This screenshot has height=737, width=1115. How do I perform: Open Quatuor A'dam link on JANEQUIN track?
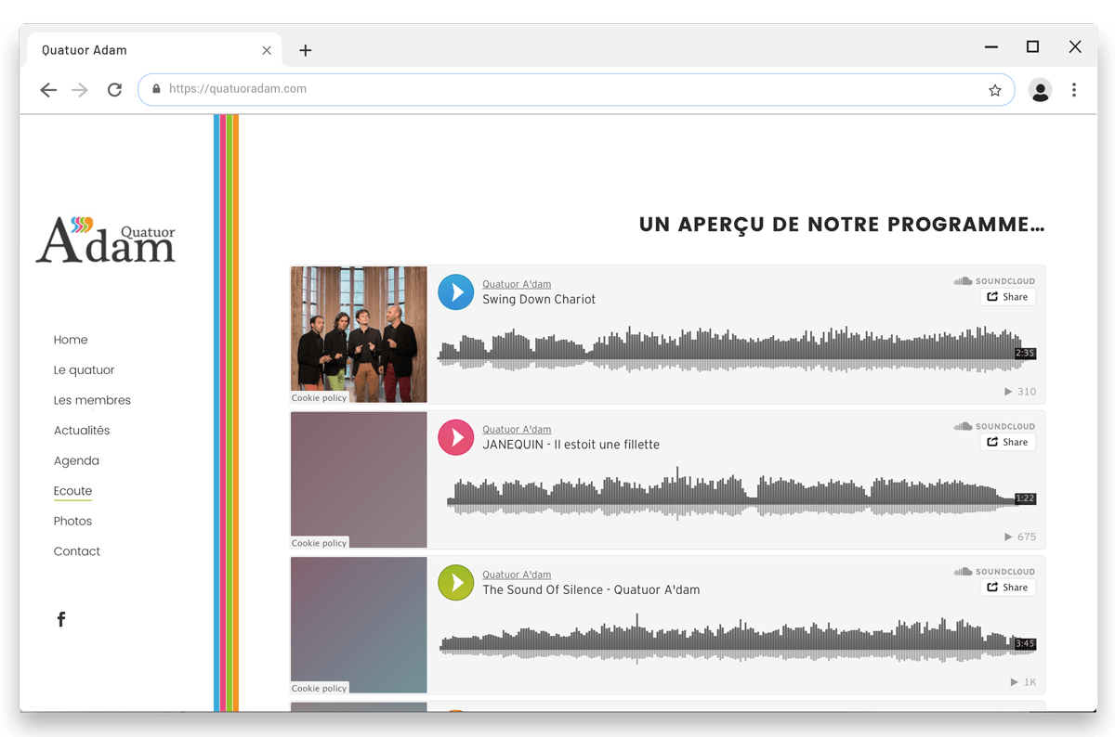click(x=517, y=430)
